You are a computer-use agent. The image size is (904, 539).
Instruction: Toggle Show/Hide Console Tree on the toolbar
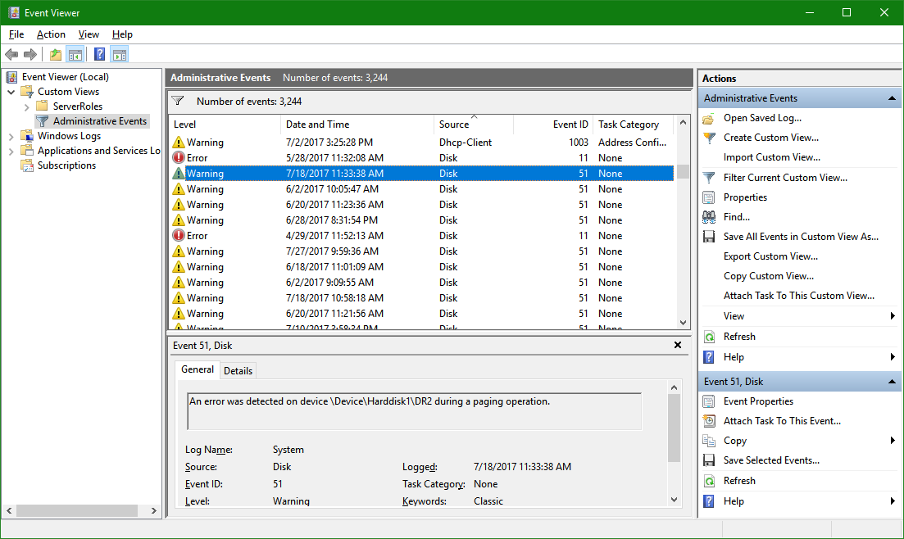[x=75, y=54]
